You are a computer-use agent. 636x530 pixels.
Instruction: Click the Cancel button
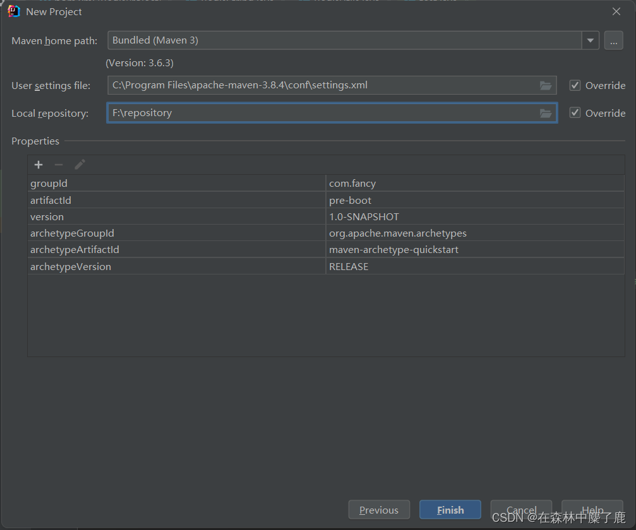pos(521,510)
